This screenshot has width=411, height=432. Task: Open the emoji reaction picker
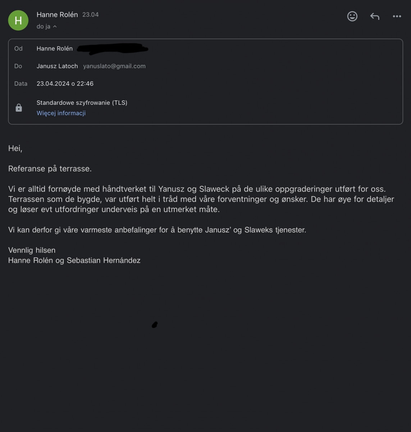pos(352,16)
